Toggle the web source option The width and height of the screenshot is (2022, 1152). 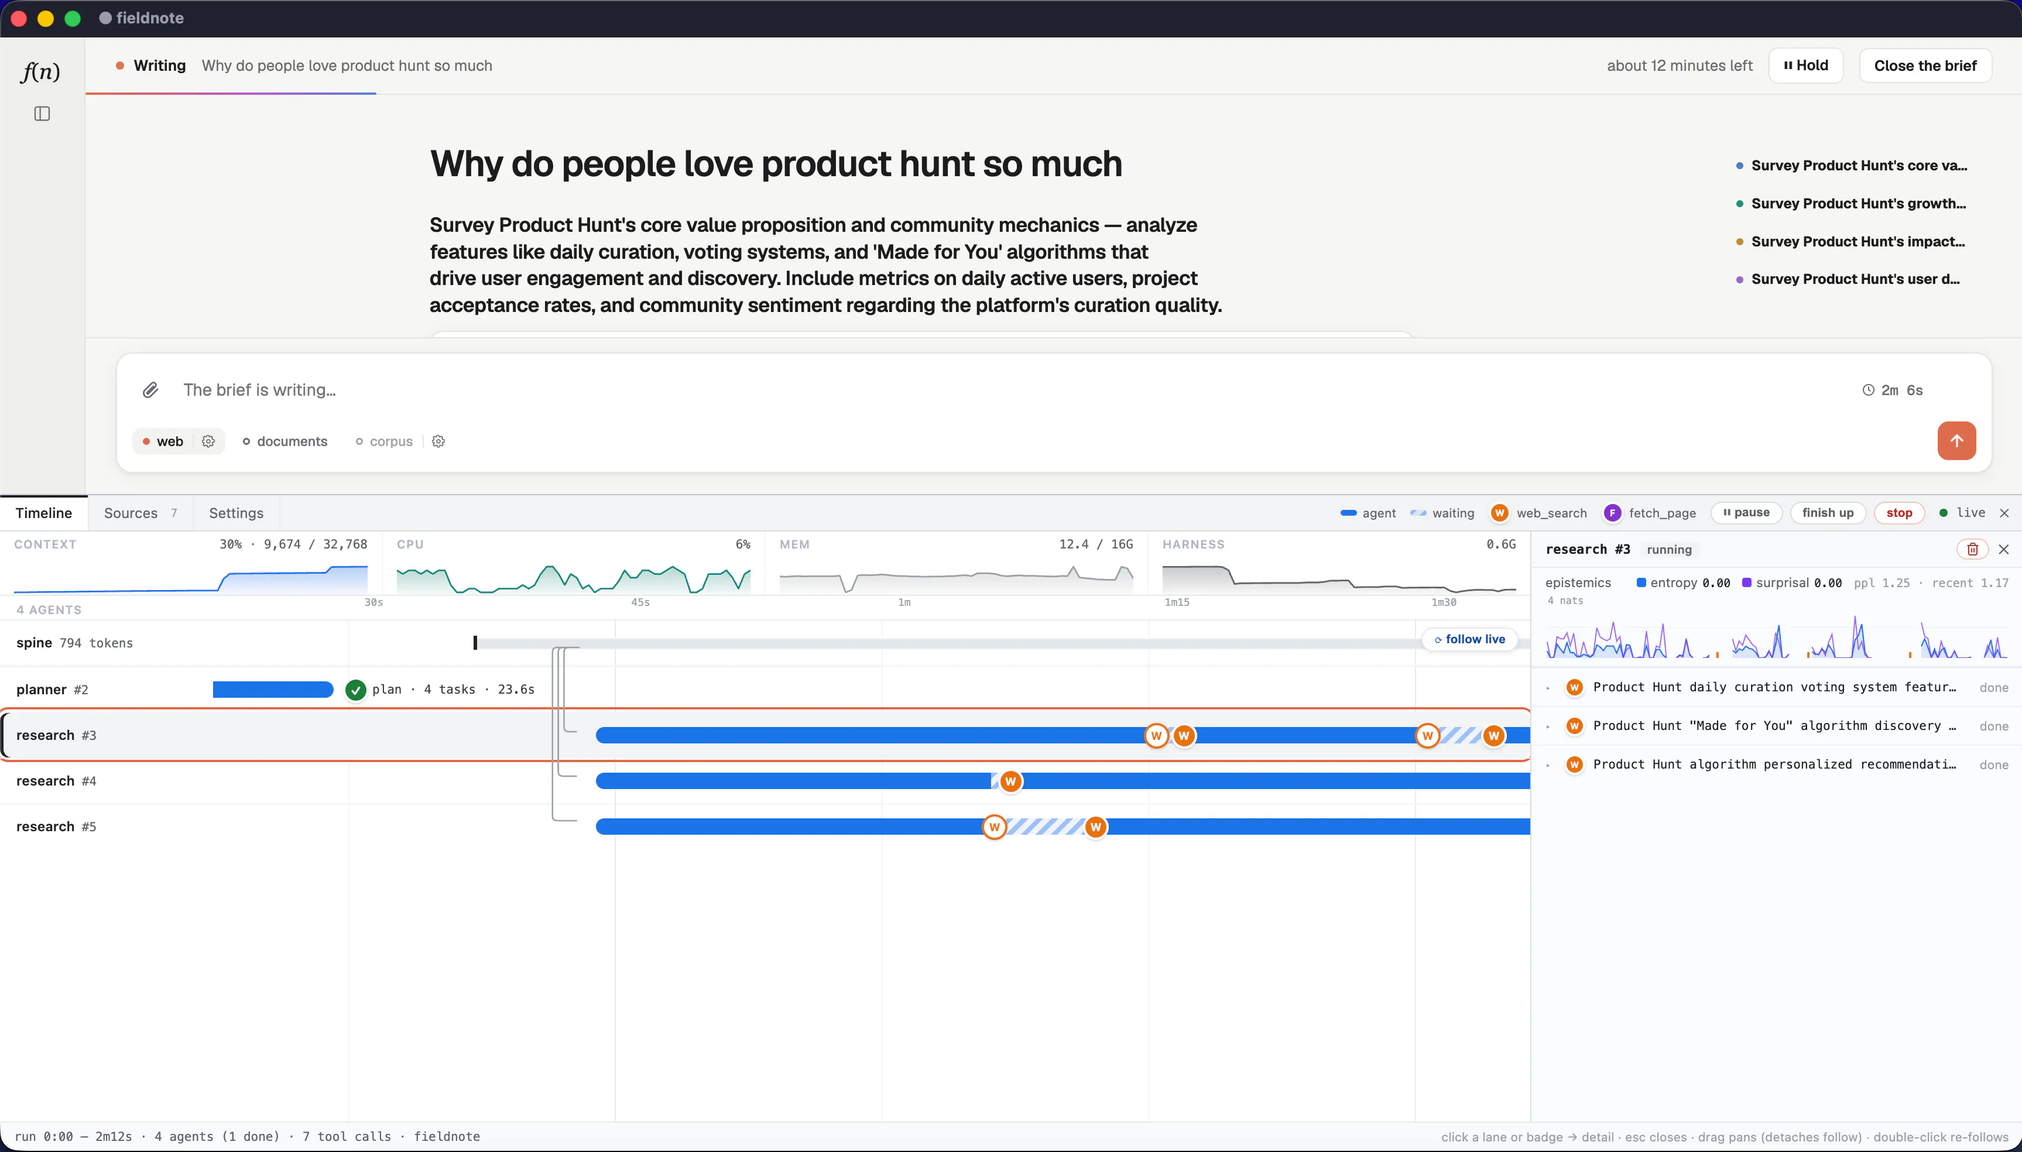[164, 441]
